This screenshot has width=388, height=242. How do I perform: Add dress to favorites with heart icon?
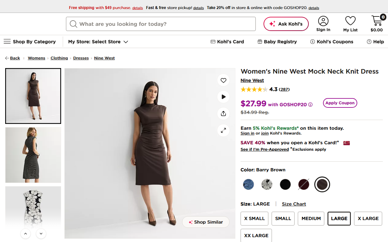223,80
